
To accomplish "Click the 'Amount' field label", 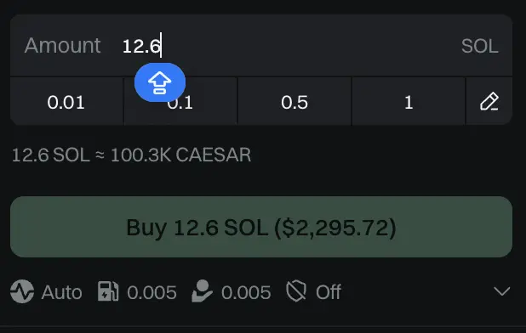I will [62, 45].
